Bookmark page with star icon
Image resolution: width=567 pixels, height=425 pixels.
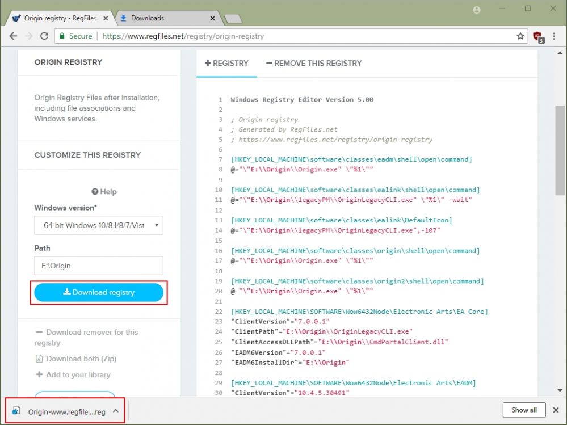tap(520, 36)
